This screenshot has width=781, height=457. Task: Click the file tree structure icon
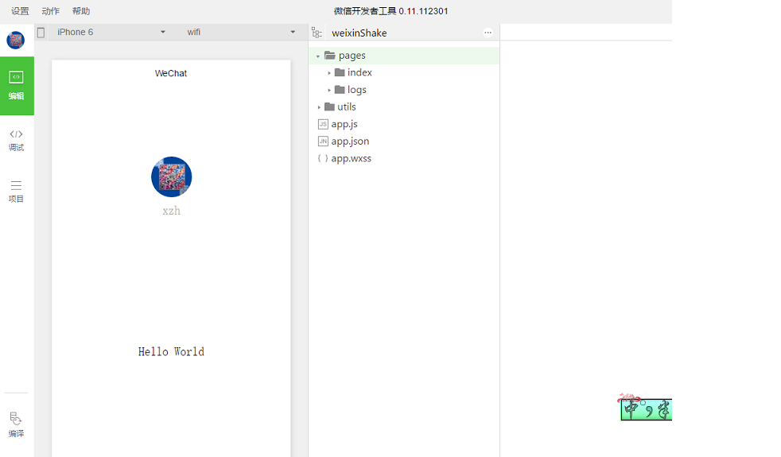click(317, 33)
